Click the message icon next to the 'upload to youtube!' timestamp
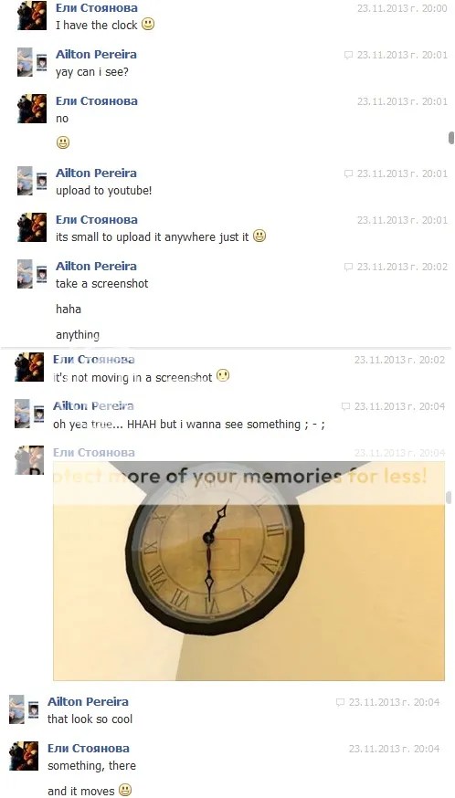Screen dimensions: 455x798 [348, 173]
